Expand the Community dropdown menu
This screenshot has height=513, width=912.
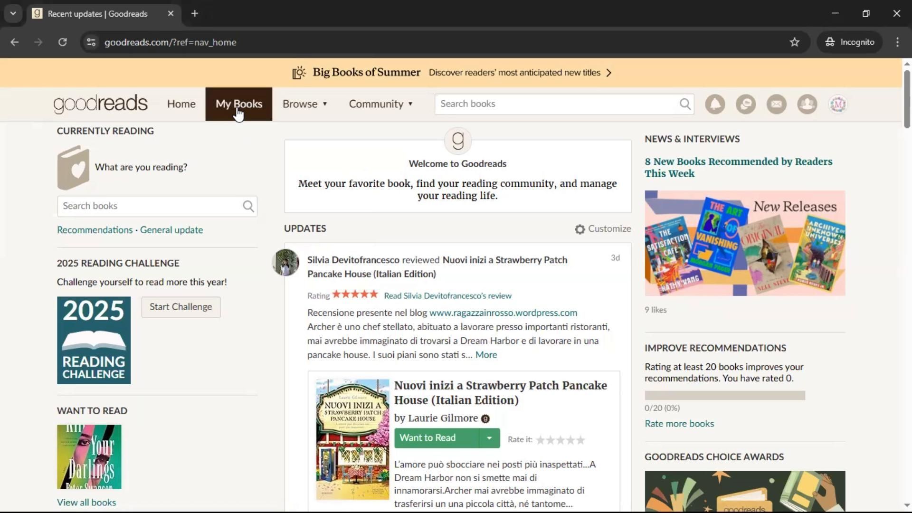381,104
